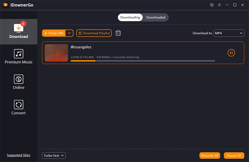Click the #losangeles video thumbnail
This screenshot has width=249, height=162.
tap(56, 53)
